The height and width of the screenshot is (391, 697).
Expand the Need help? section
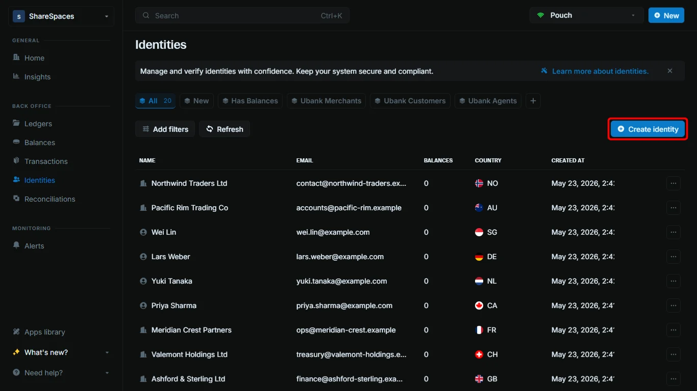[61, 373]
